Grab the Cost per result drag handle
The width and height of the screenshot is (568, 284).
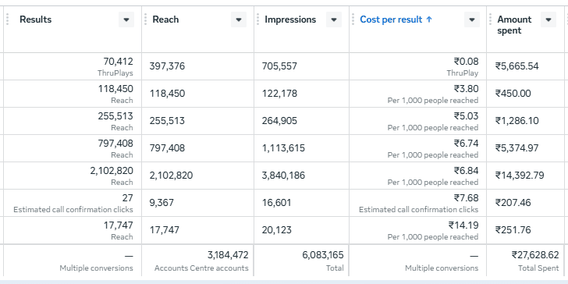(353, 20)
